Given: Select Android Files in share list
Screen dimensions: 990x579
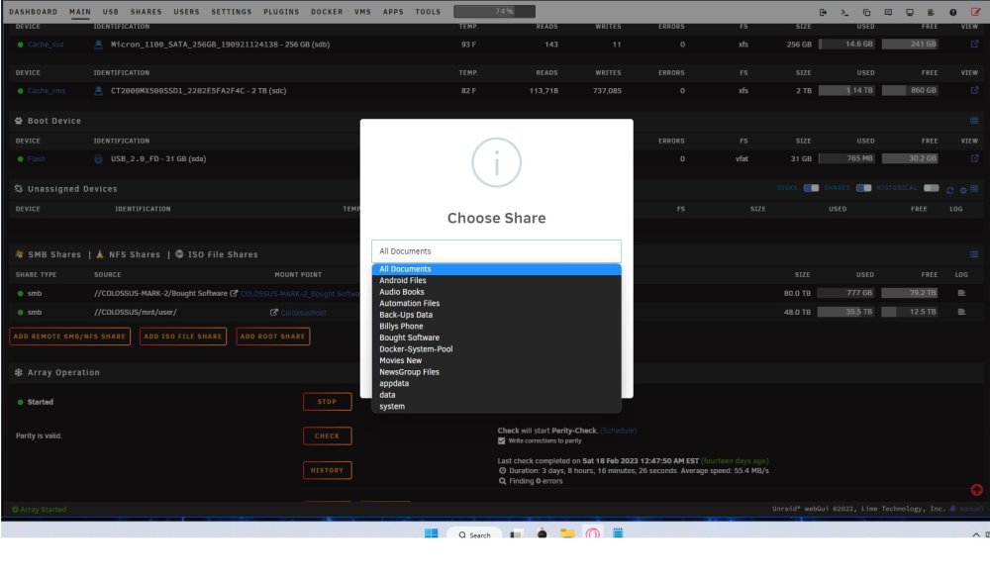Looking at the screenshot, I should coord(496,280).
